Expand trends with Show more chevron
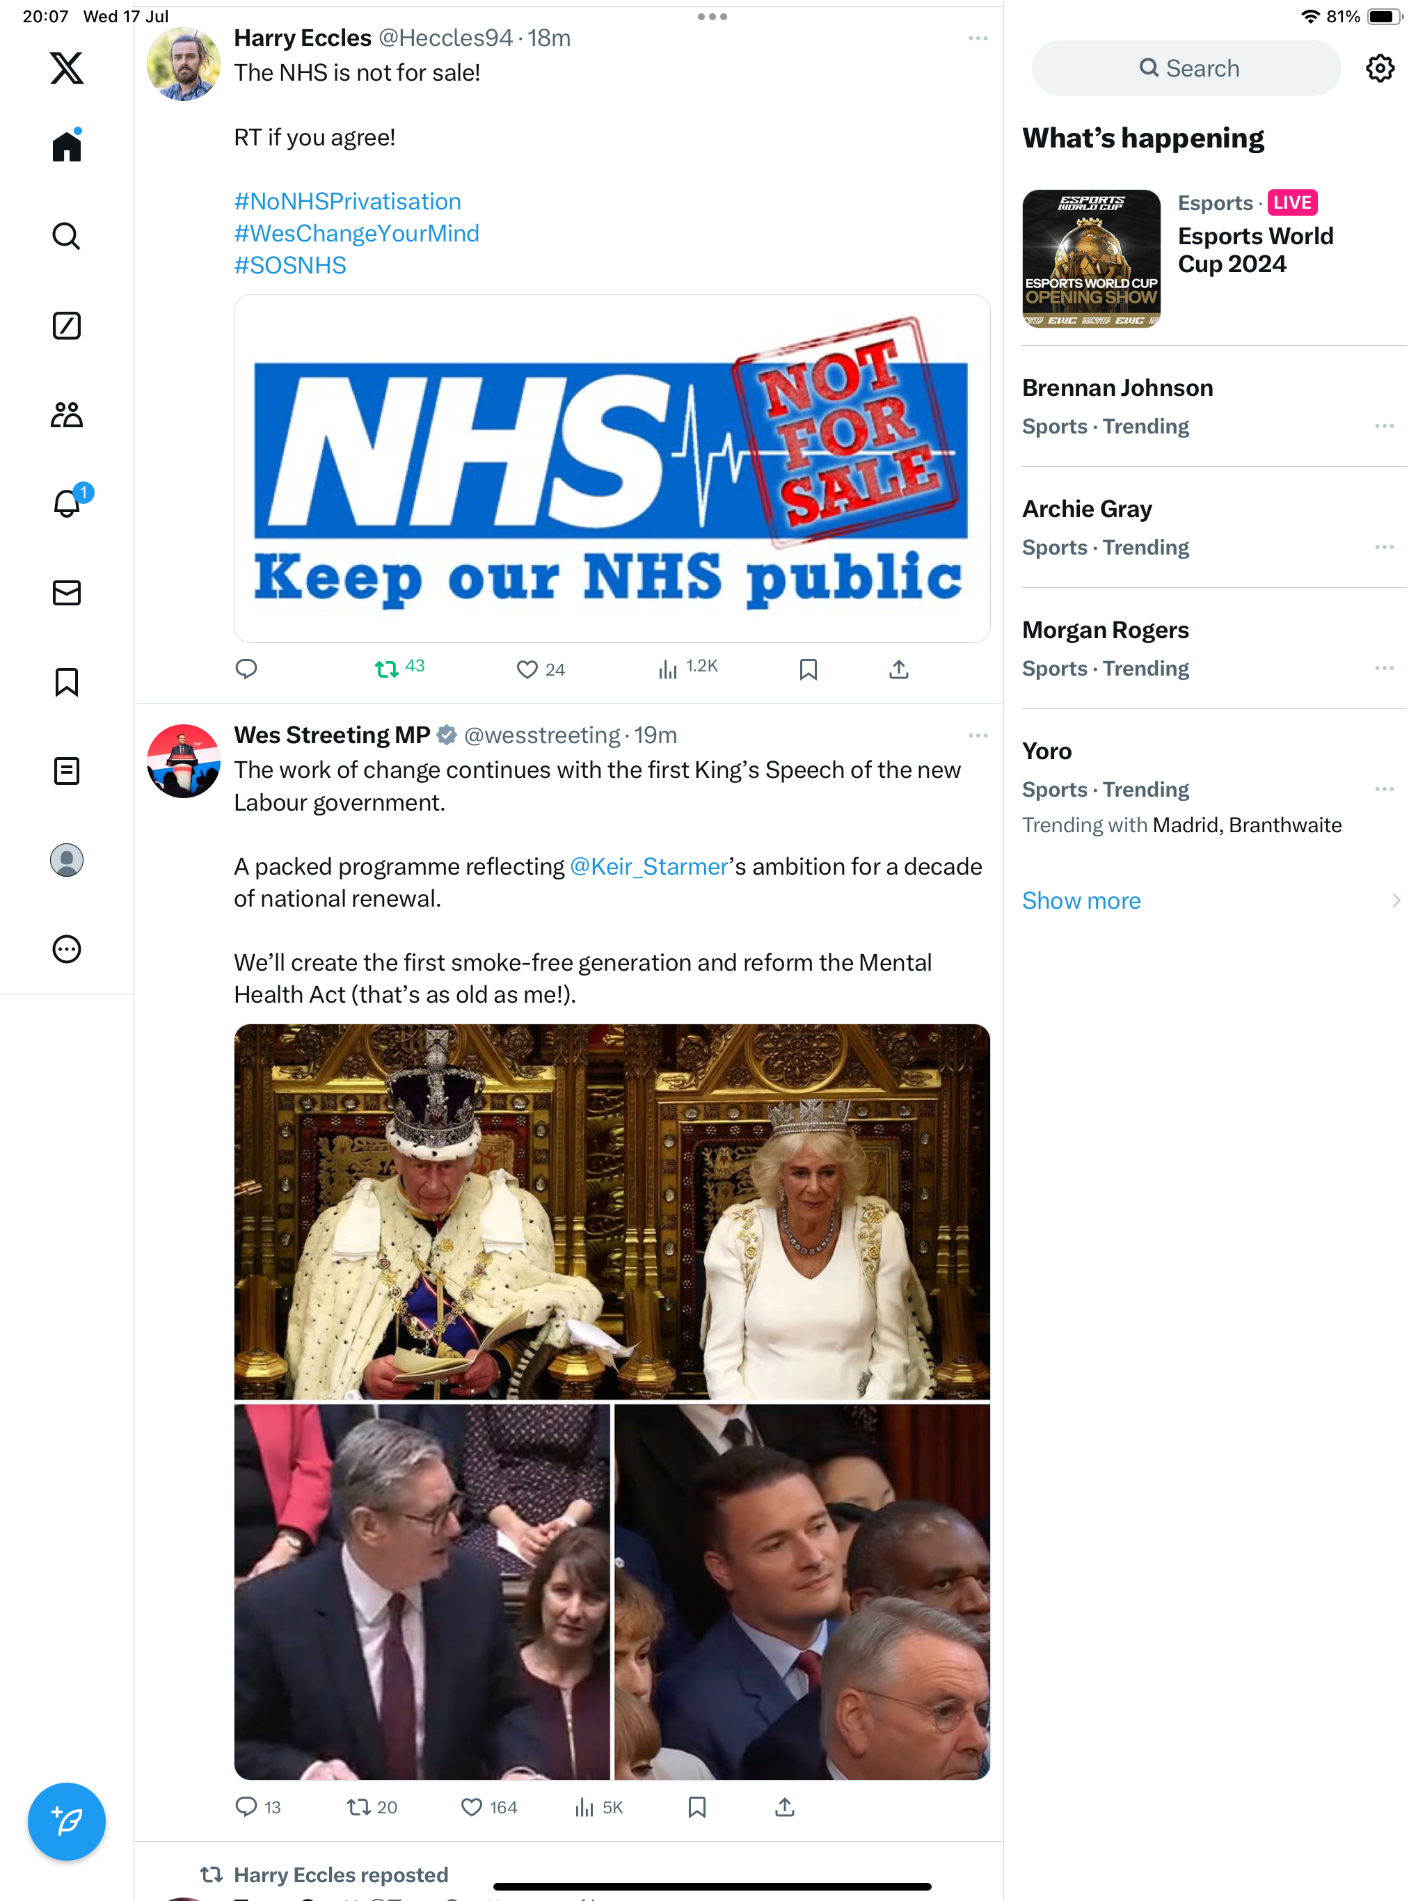The width and height of the screenshot is (1425, 1901). (1395, 900)
